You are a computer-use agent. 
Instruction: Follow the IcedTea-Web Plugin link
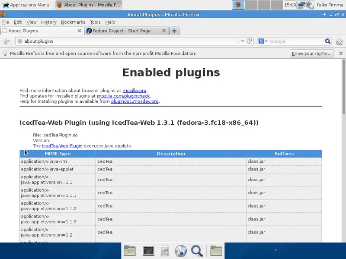(x=62, y=146)
